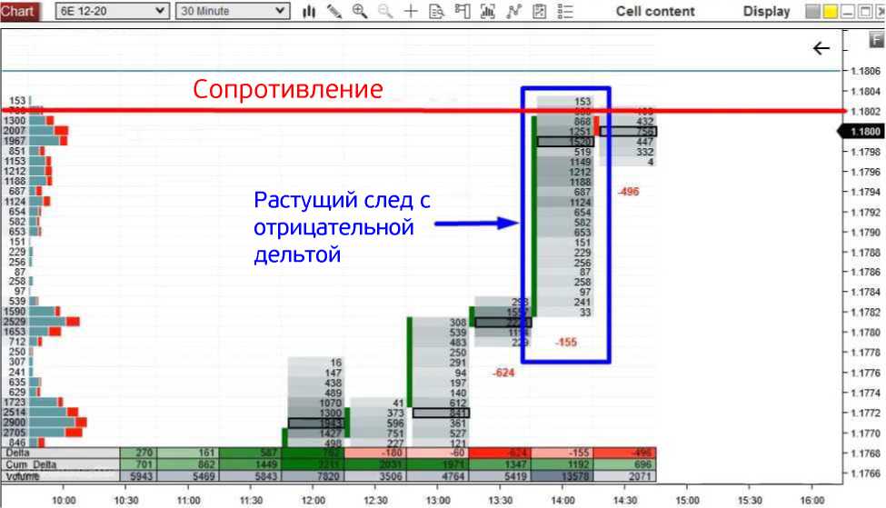Click the 1.1800 current price marker
This screenshot has width=886, height=508.
[x=864, y=132]
